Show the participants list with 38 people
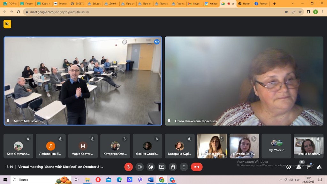Viewport: 327px width, 184px height. pyautogui.click(x=299, y=167)
